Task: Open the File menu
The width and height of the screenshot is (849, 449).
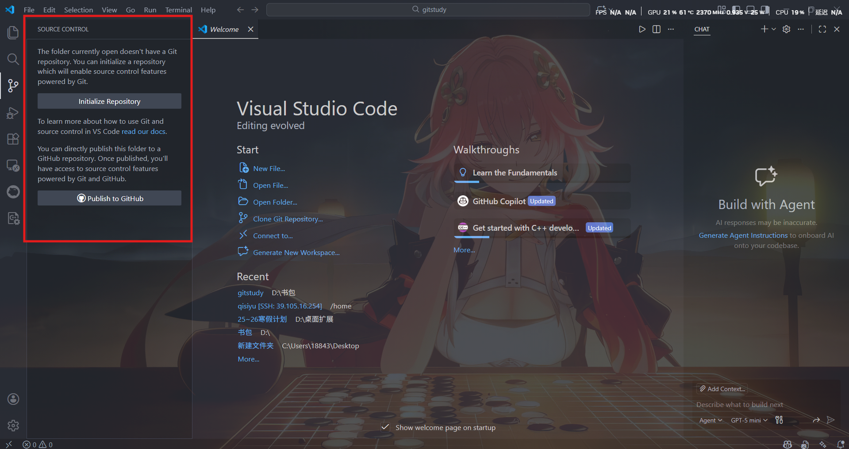Action: click(29, 10)
